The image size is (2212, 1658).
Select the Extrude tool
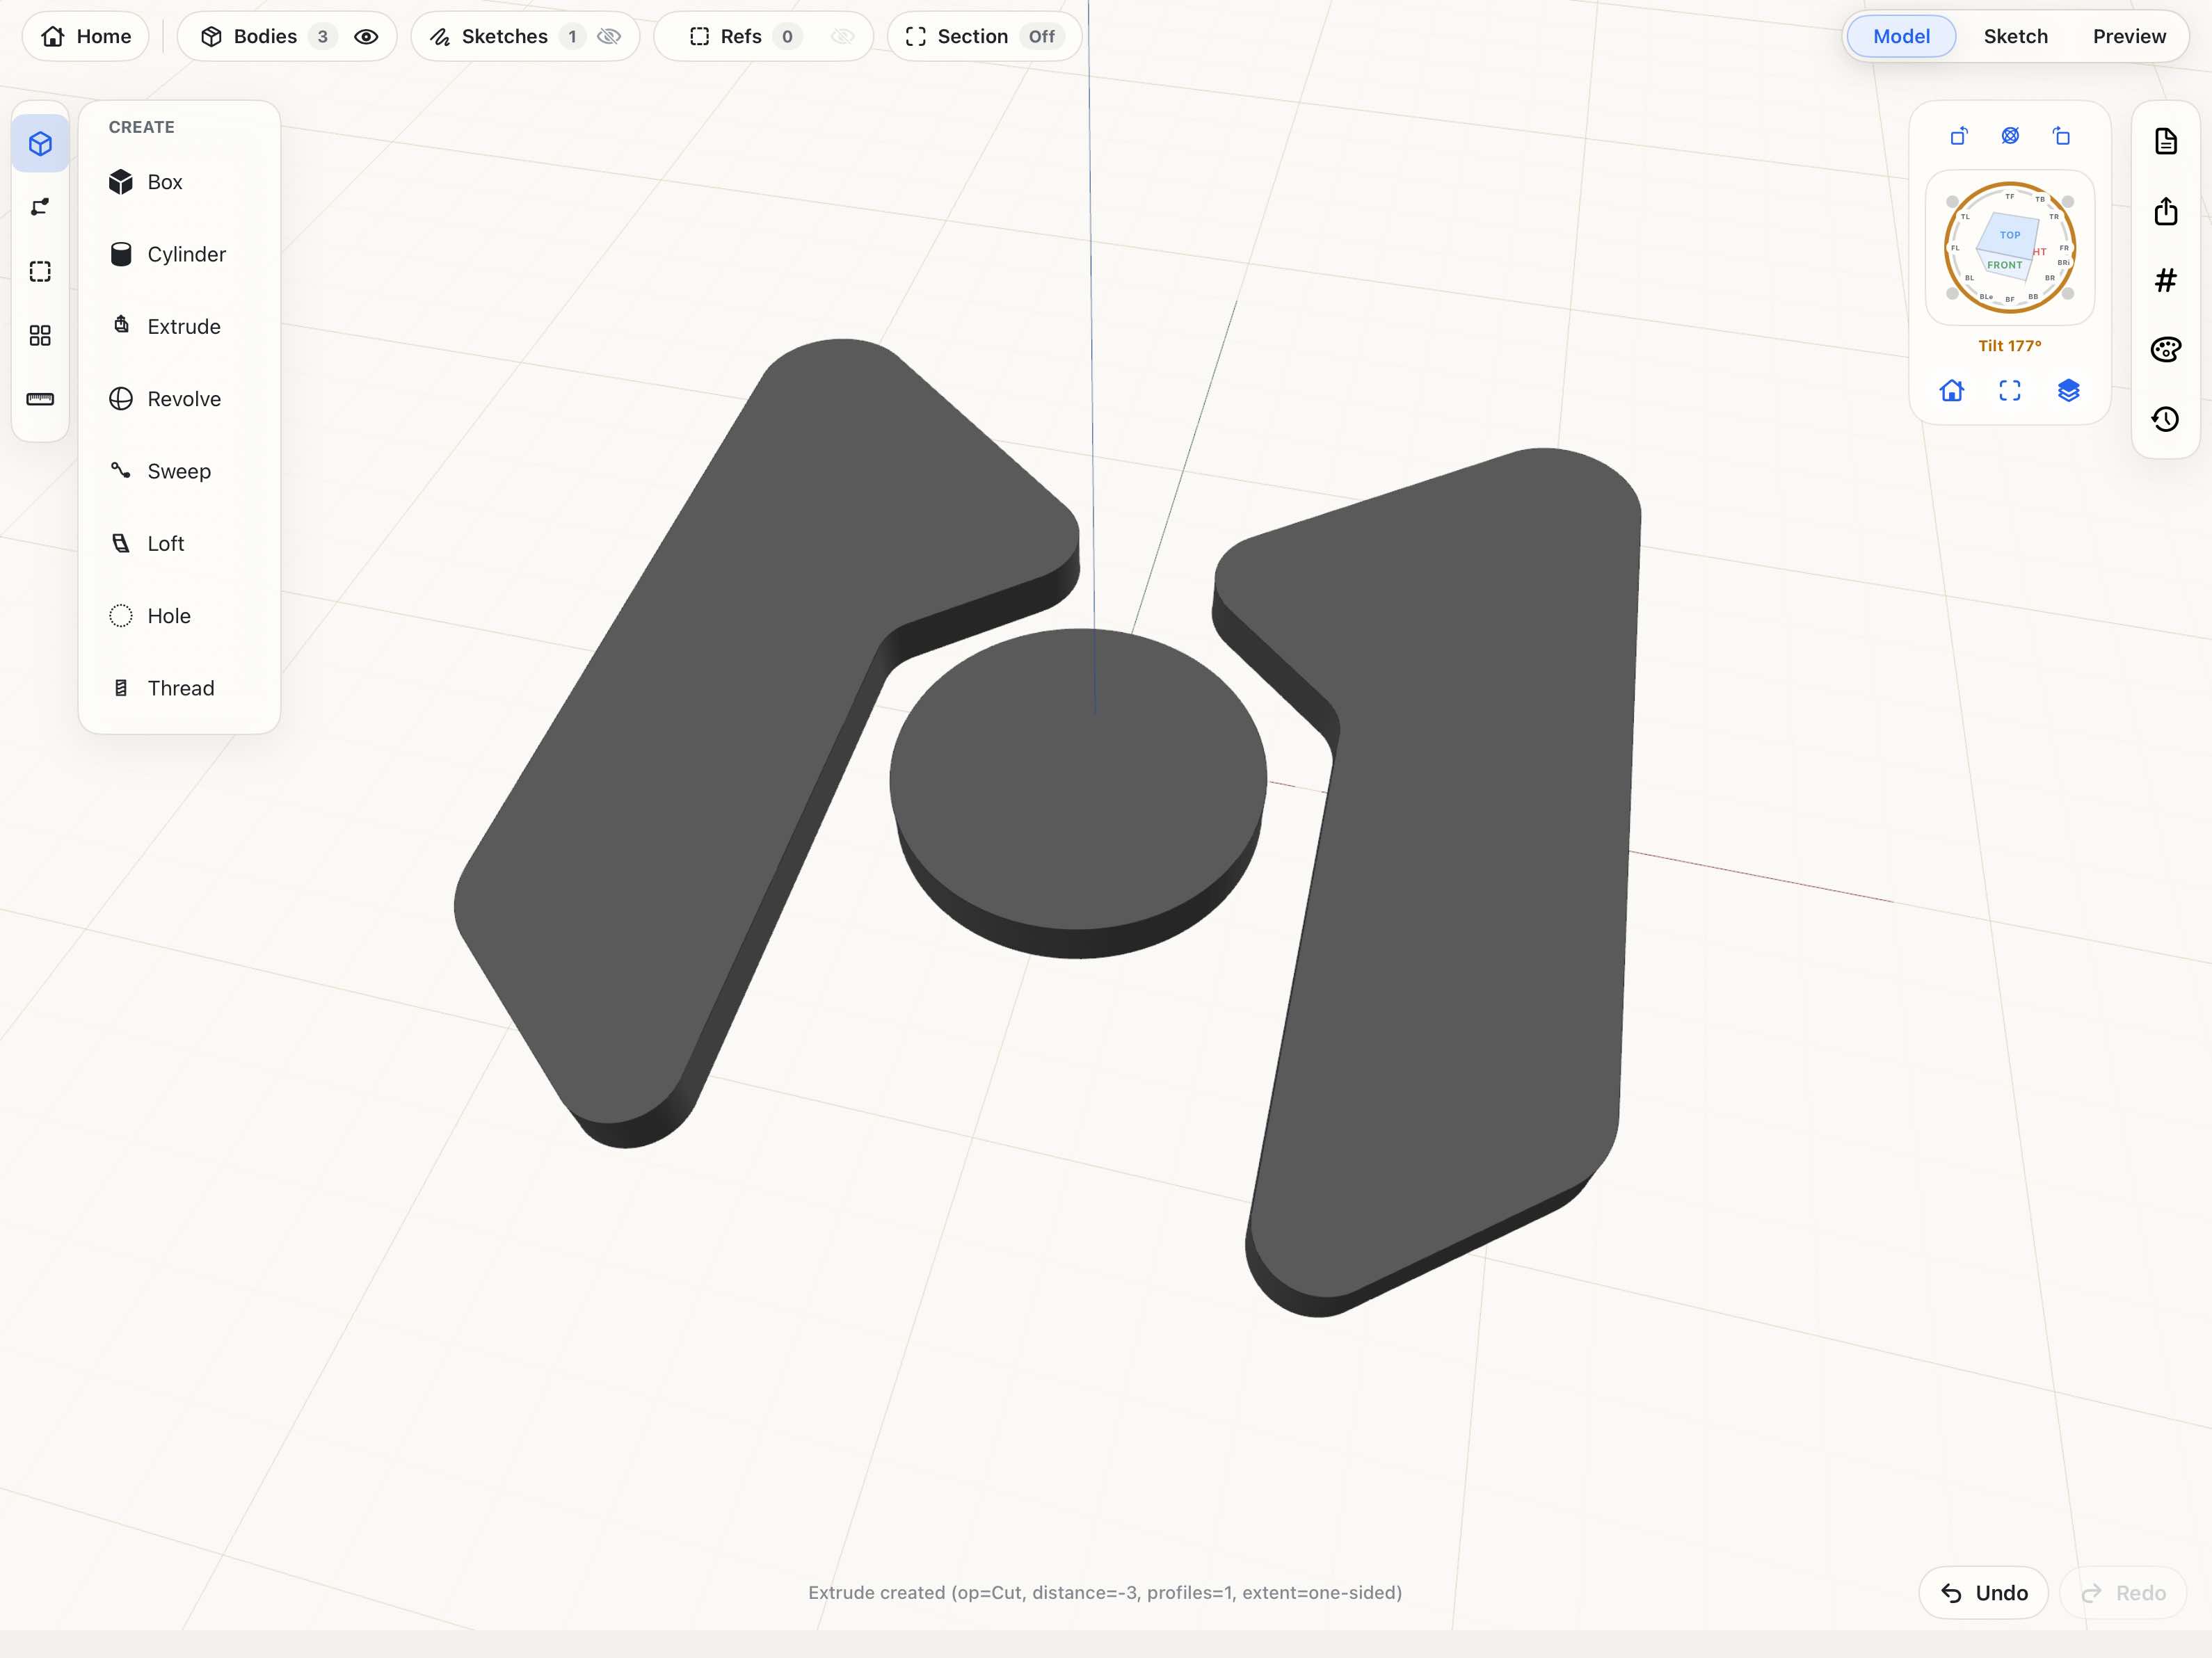178,326
